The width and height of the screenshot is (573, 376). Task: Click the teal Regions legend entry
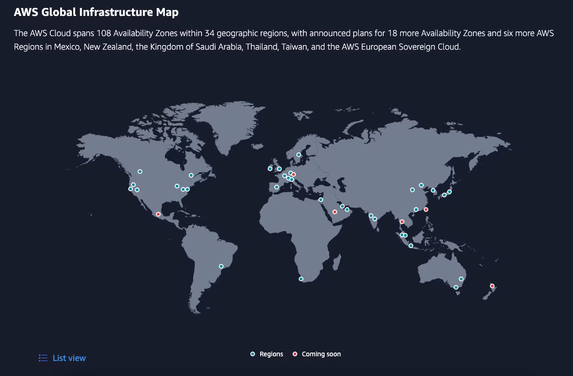coord(267,354)
